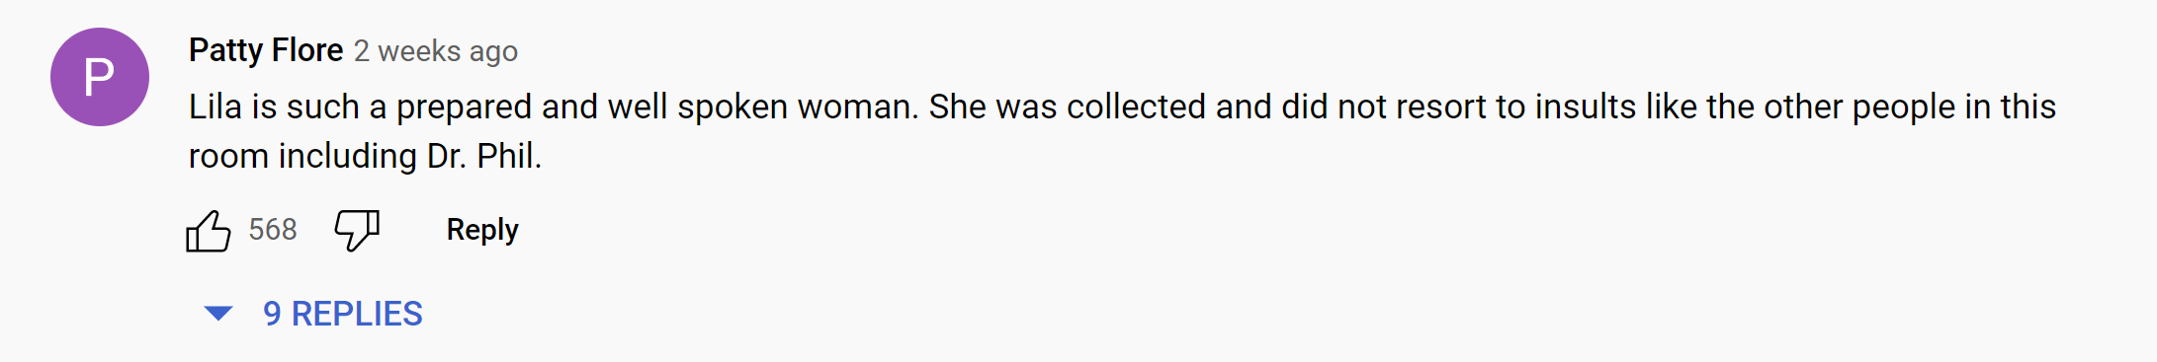Viewport: 2157px width, 362px height.
Task: Click 'Dr. Phil.' in the comment's second line
Action: [x=484, y=156]
